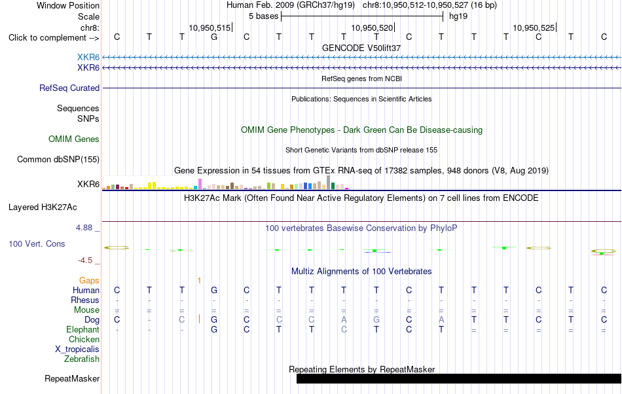Image resolution: width=622 pixels, height=394 pixels.
Task: Click the Rhesus species row label
Action: tap(85, 300)
